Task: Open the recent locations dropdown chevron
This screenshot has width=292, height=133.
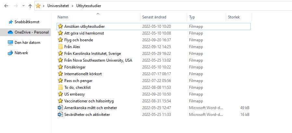Action: pos(23,6)
